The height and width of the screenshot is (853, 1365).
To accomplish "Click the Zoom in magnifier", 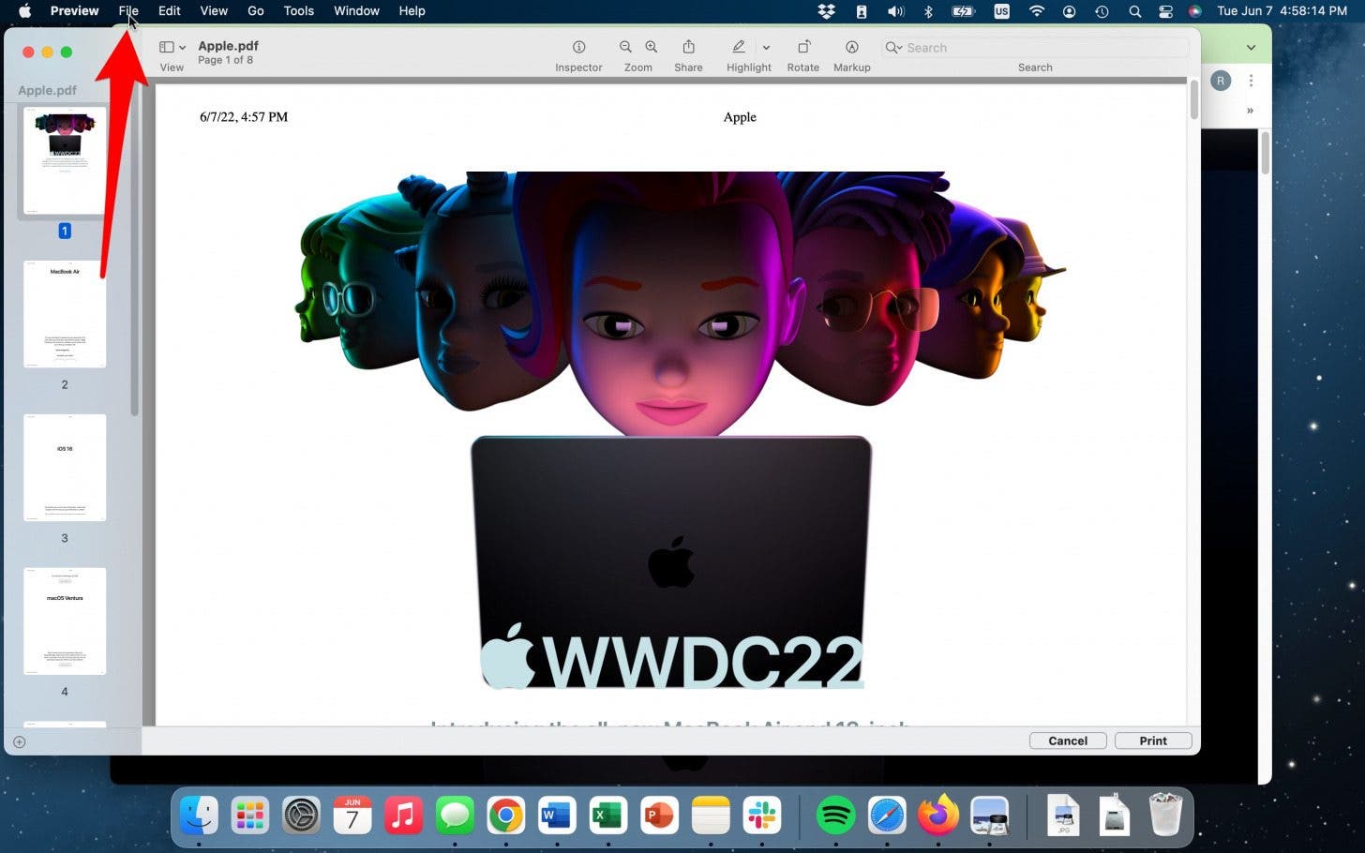I will 652,48.
